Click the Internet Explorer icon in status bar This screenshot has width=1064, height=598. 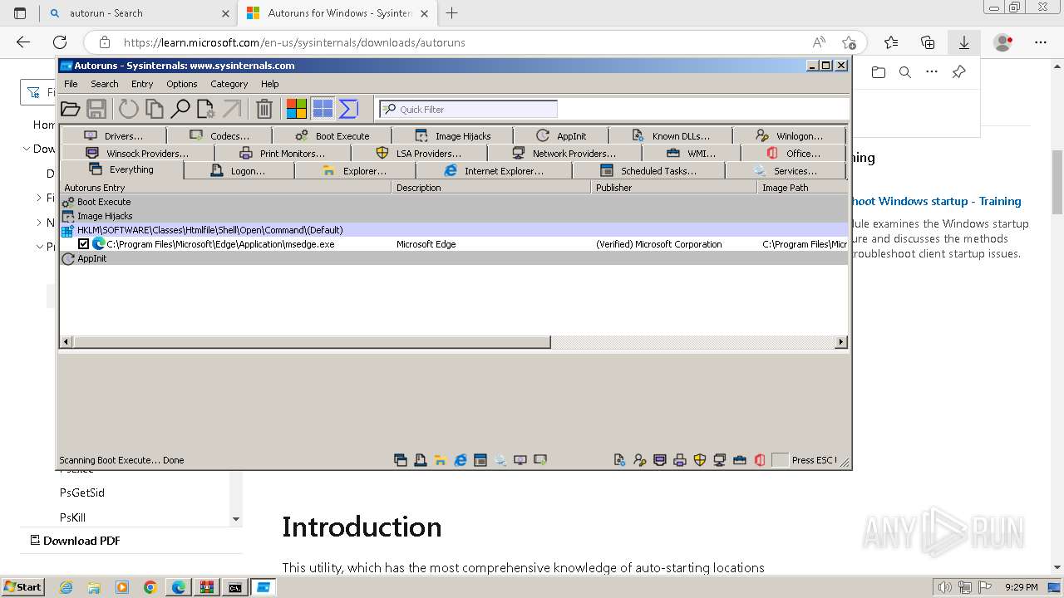pos(461,460)
